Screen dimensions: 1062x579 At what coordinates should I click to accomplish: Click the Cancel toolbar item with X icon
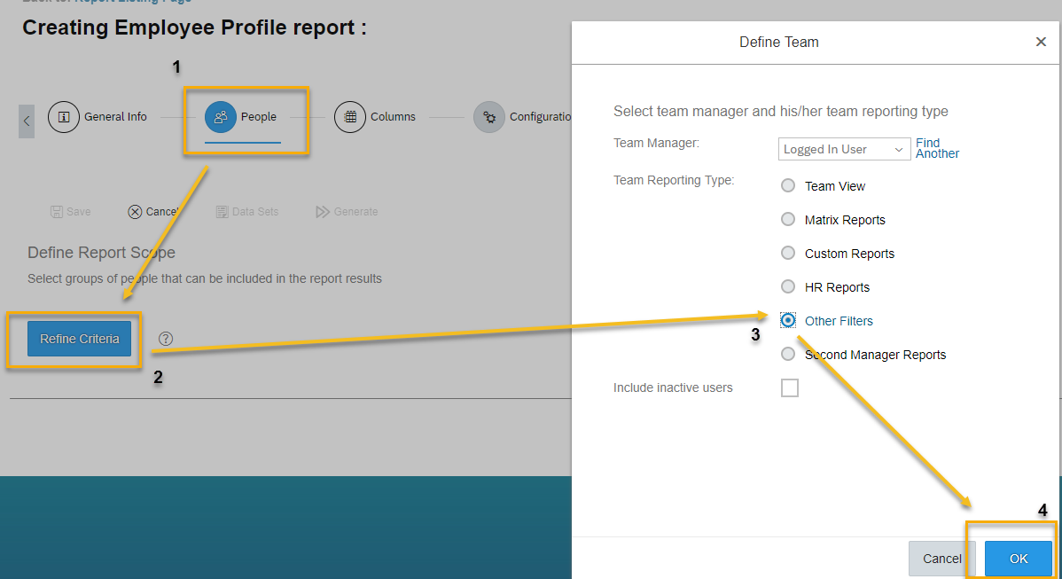[x=153, y=212]
